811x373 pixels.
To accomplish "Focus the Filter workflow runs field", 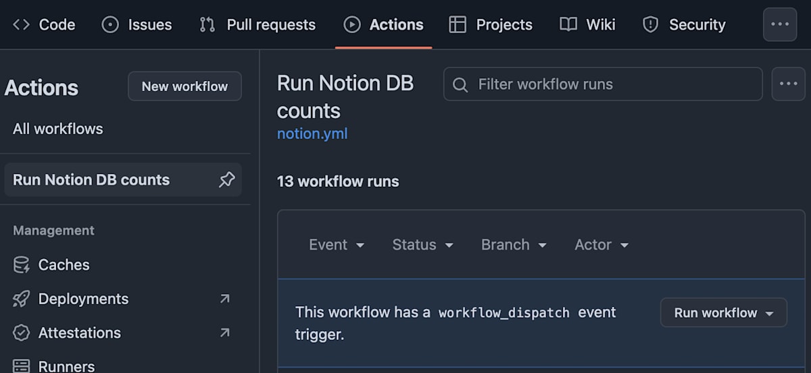I will point(603,84).
